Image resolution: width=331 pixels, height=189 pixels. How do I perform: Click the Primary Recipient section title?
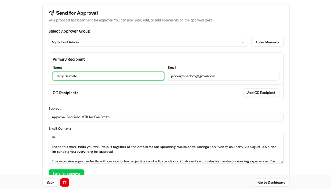point(69,60)
